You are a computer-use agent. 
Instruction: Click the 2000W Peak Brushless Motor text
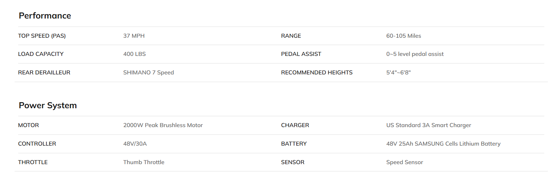163,125
